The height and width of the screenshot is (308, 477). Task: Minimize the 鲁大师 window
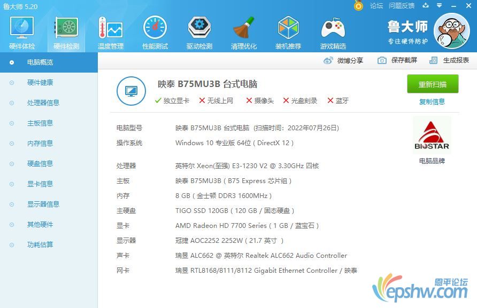pyautogui.click(x=454, y=6)
